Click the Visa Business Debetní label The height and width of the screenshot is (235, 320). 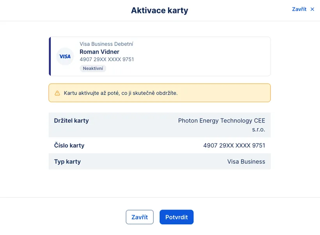107,44
